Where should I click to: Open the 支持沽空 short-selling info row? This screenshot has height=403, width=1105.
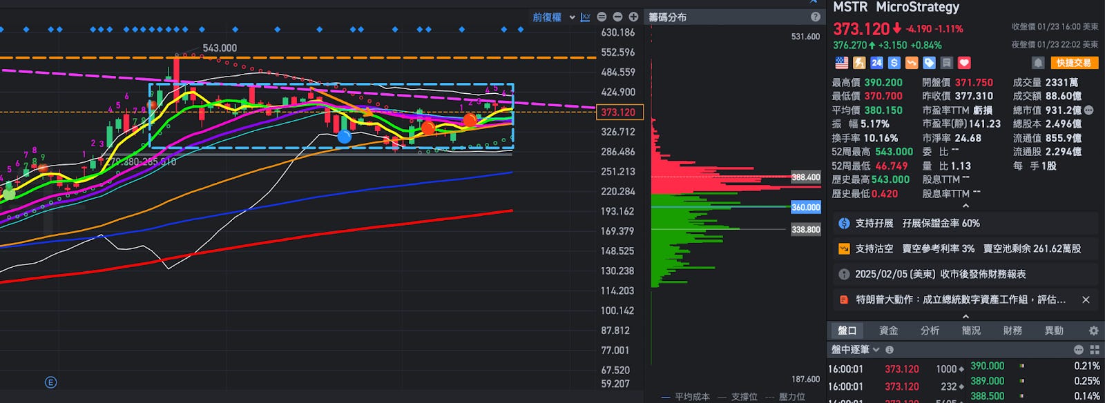[965, 248]
